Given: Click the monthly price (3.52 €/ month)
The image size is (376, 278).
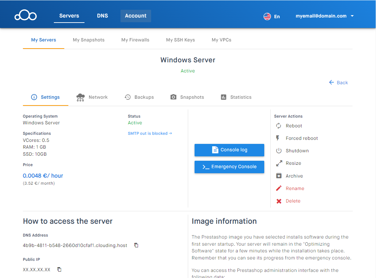Looking at the screenshot, I should pos(39,183).
